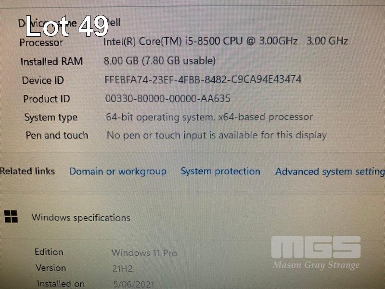Image resolution: width=385 pixels, height=289 pixels.
Task: Click the Processor specification value
Action: 225,41
